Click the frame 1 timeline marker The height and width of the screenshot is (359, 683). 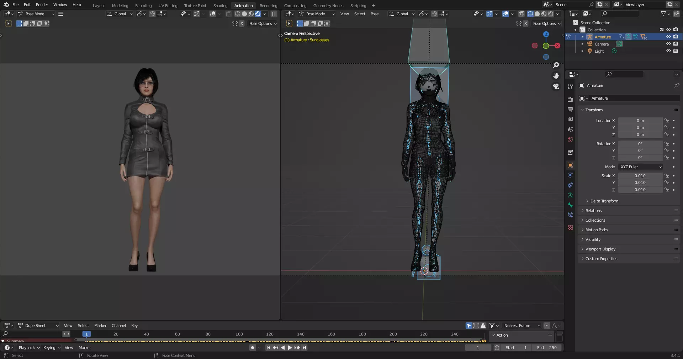[86, 334]
